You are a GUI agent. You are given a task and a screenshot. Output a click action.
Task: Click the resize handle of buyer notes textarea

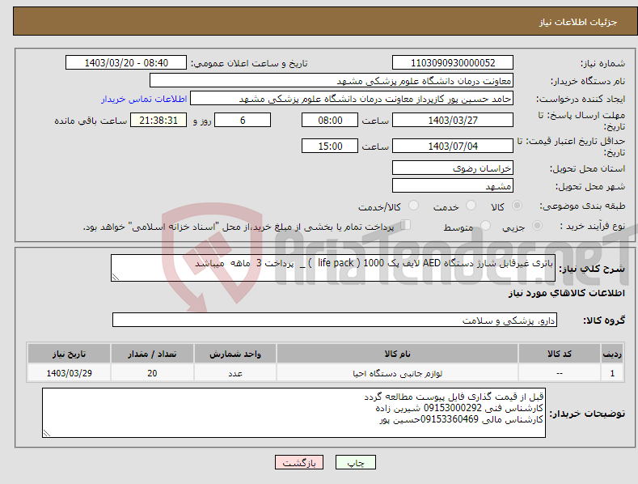point(47,433)
